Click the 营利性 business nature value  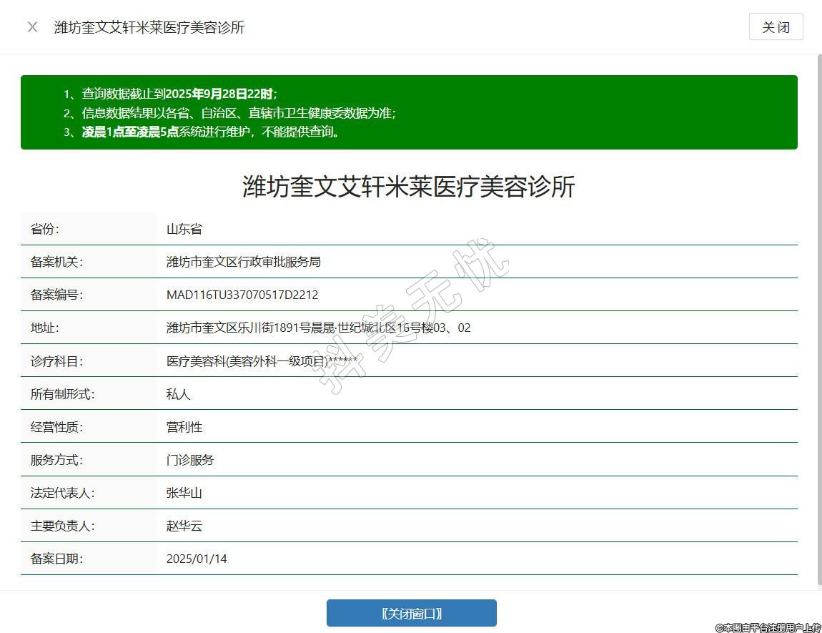coord(184,427)
